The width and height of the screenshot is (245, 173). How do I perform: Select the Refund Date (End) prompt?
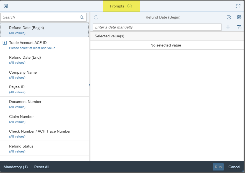[x=44, y=60]
